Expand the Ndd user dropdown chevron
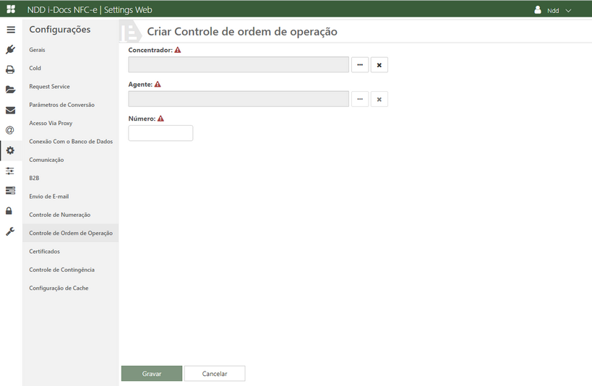Viewport: 592px width, 386px height. click(568, 11)
